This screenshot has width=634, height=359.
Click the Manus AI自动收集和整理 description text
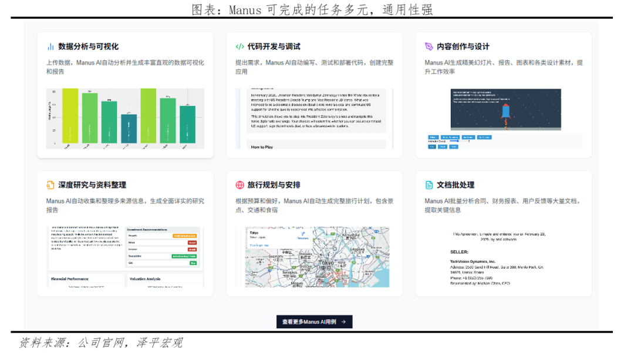[125, 205]
